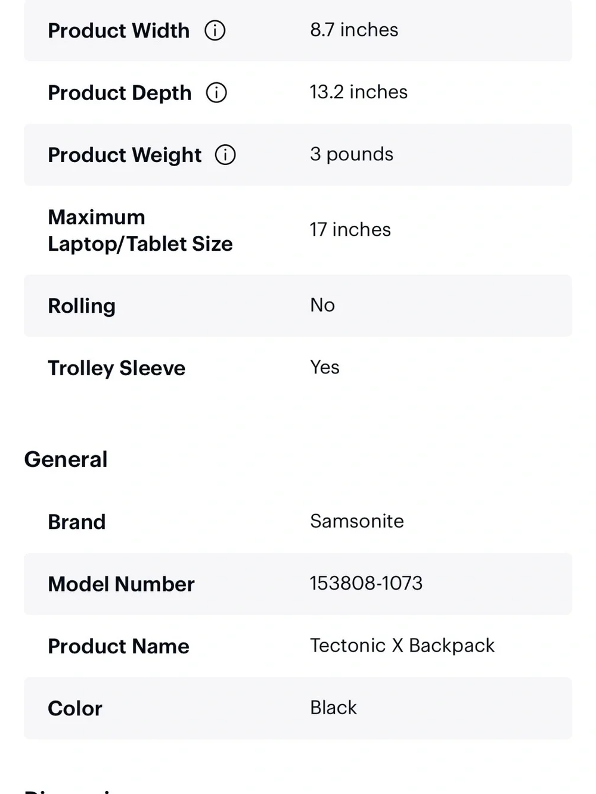Select the Maximum Laptop/Tablet Size label
Screen dimensions: 596x794
point(140,231)
